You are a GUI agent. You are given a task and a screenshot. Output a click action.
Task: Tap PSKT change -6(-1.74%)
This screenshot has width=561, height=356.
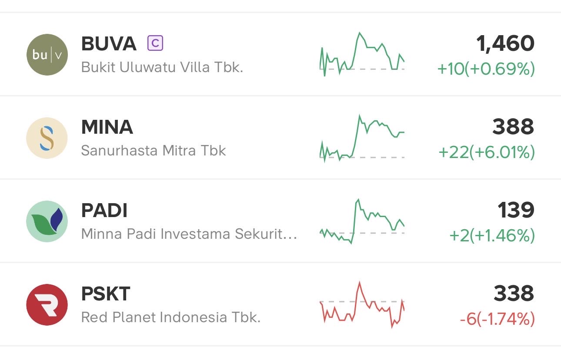pos(497,319)
